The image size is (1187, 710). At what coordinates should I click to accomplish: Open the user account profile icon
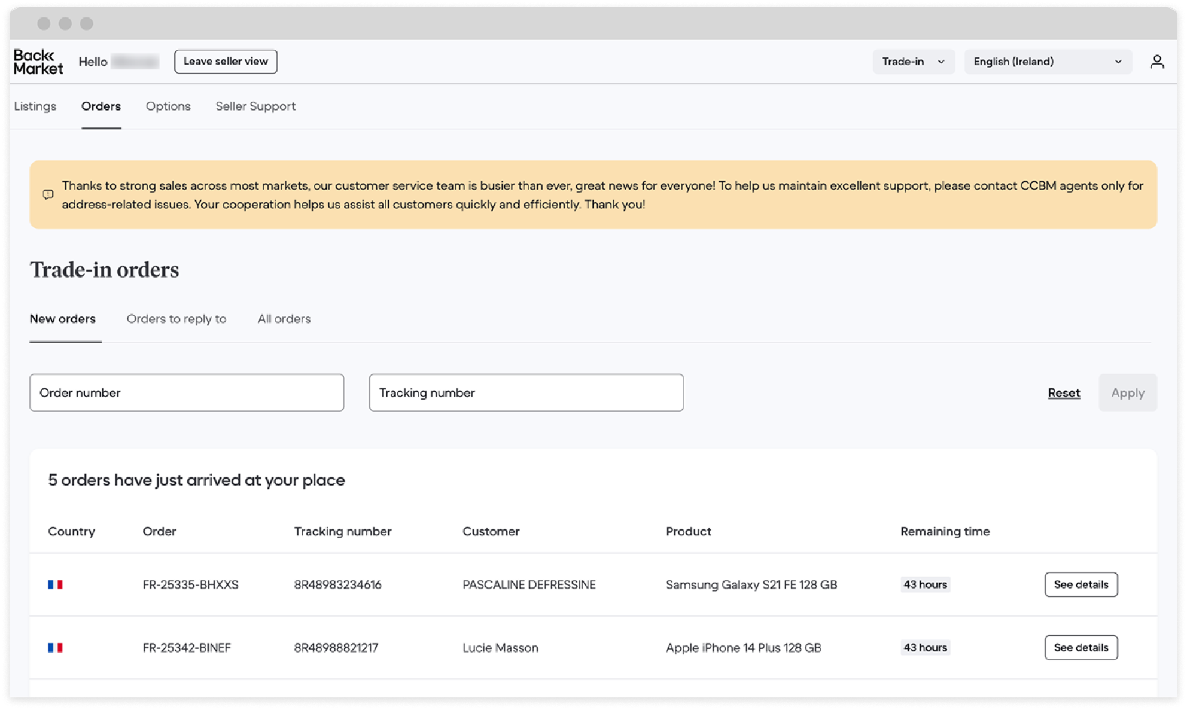(1156, 62)
